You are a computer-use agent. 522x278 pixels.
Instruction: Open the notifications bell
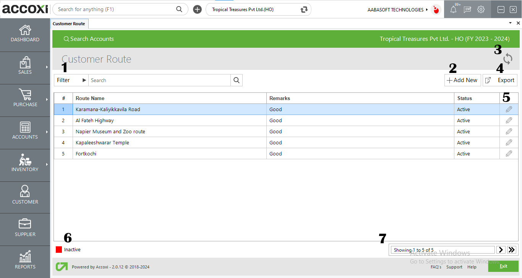pos(454,9)
